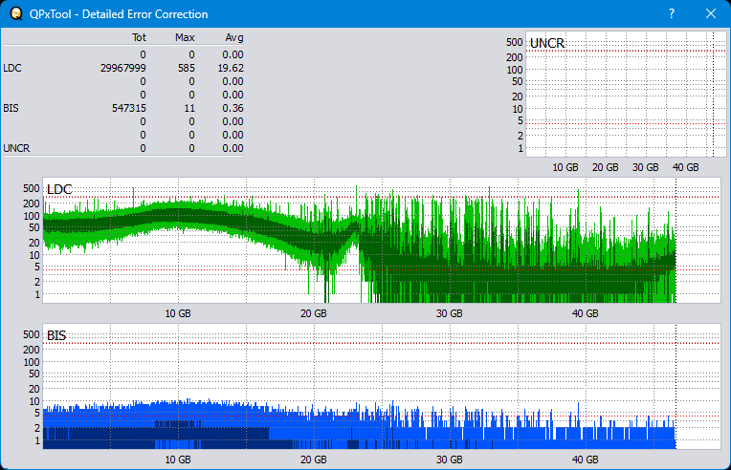The width and height of the screenshot is (731, 470).
Task: Click the 'Tot' column header
Action: click(139, 37)
